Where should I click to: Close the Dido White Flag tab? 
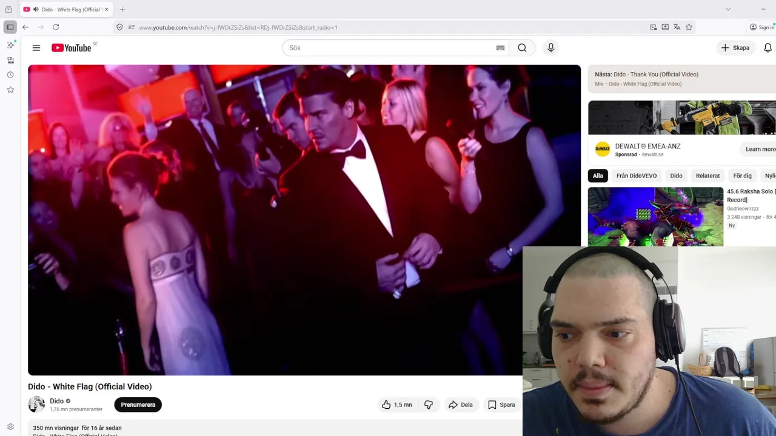tap(107, 10)
